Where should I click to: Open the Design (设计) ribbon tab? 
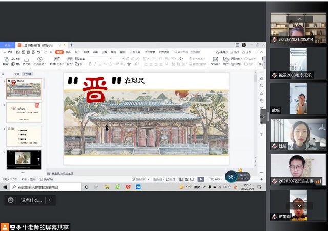click(x=77, y=52)
